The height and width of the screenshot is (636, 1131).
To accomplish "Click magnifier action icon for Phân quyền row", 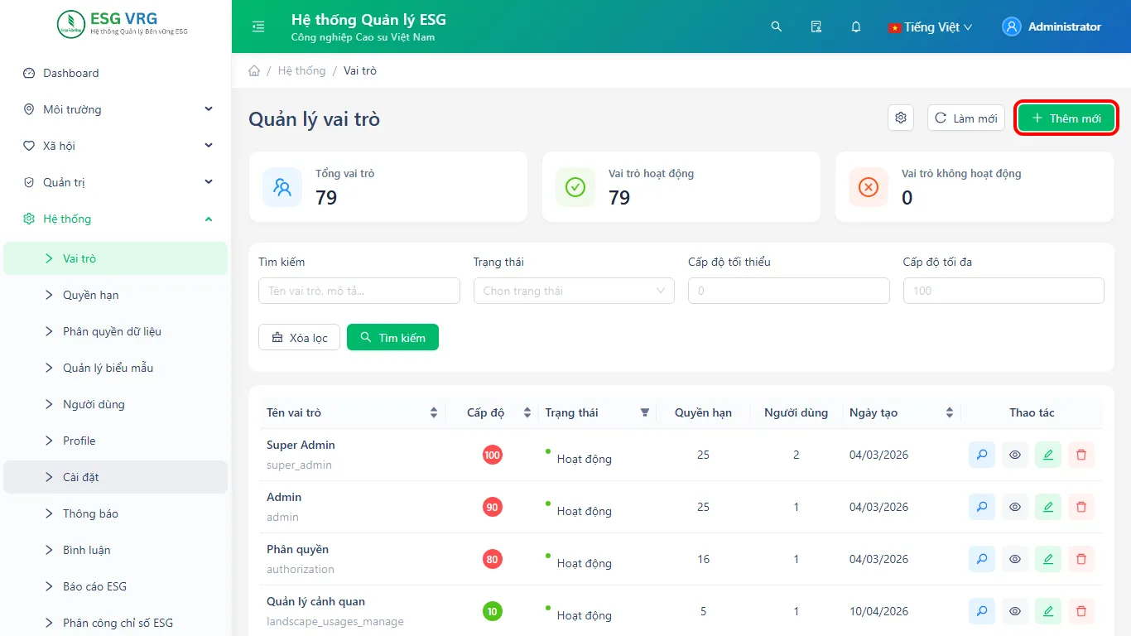I will (982, 559).
